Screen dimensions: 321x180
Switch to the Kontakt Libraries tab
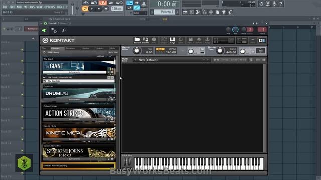[55, 48]
